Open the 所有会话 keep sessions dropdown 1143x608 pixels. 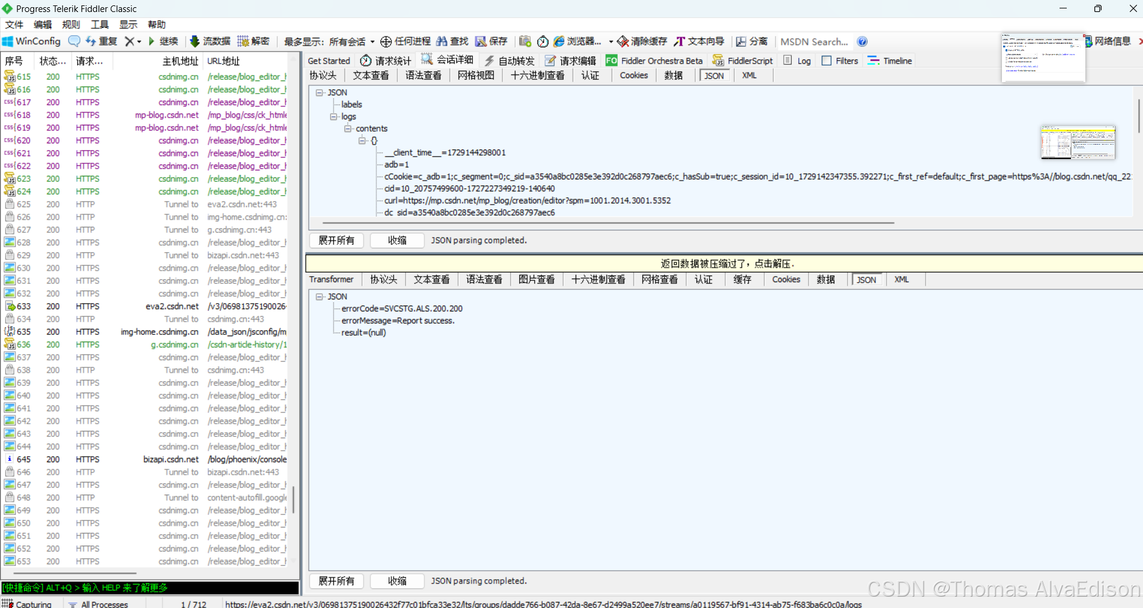tap(351, 41)
